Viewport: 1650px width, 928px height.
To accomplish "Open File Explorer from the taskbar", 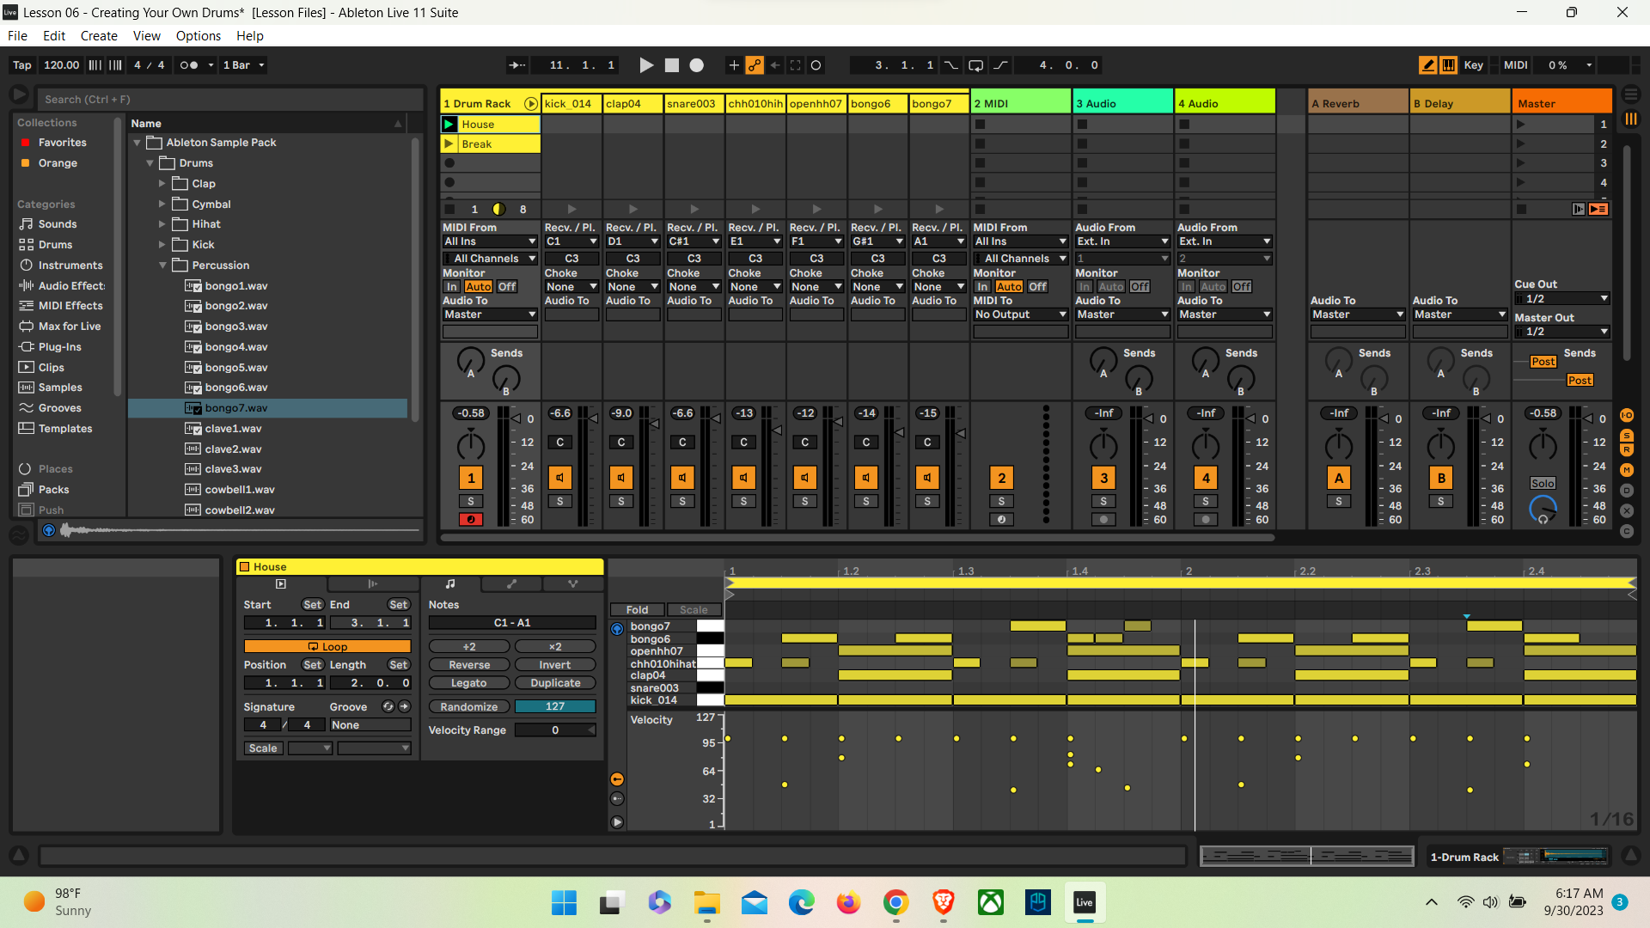I will coord(706,902).
